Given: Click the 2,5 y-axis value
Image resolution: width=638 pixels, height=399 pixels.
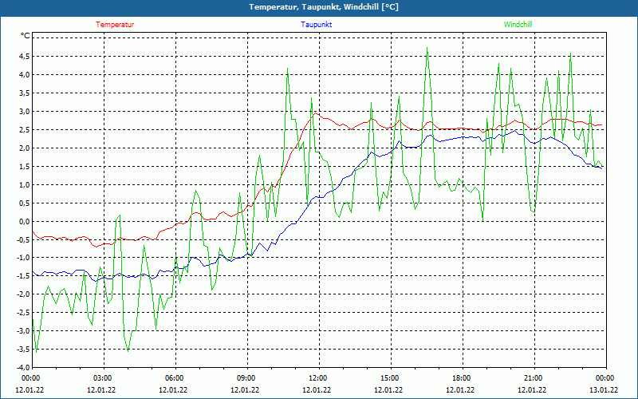Looking at the screenshot, I should [25, 130].
